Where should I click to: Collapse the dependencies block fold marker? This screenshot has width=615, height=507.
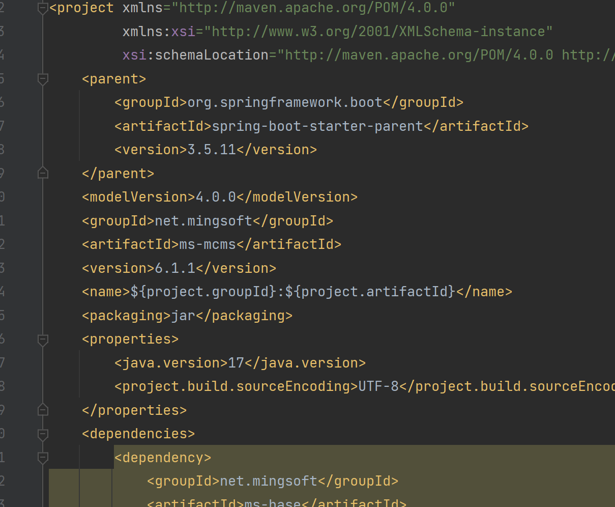click(43, 434)
